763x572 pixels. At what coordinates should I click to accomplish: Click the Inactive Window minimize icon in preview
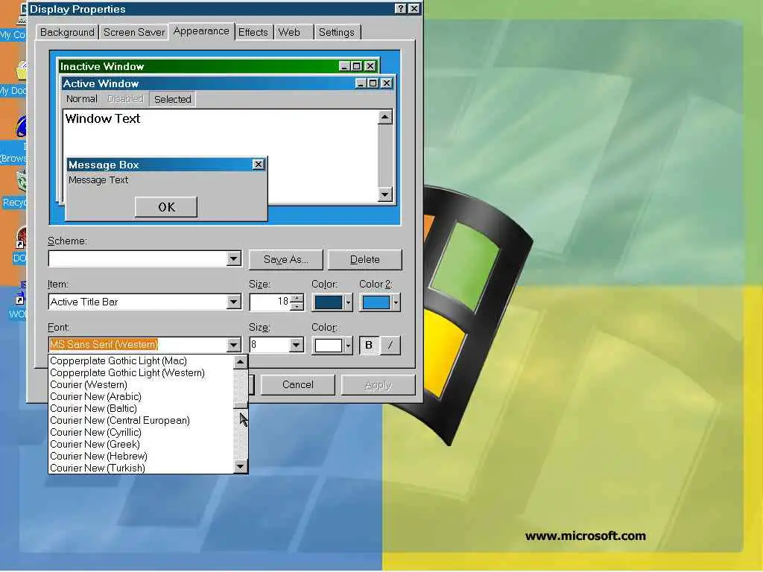tap(344, 66)
